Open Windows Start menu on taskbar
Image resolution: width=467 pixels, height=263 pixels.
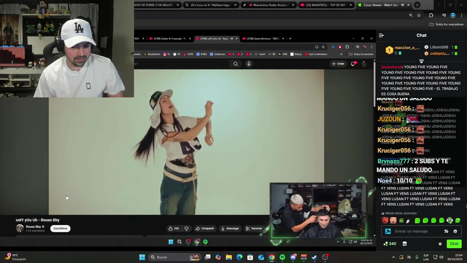click(x=142, y=257)
